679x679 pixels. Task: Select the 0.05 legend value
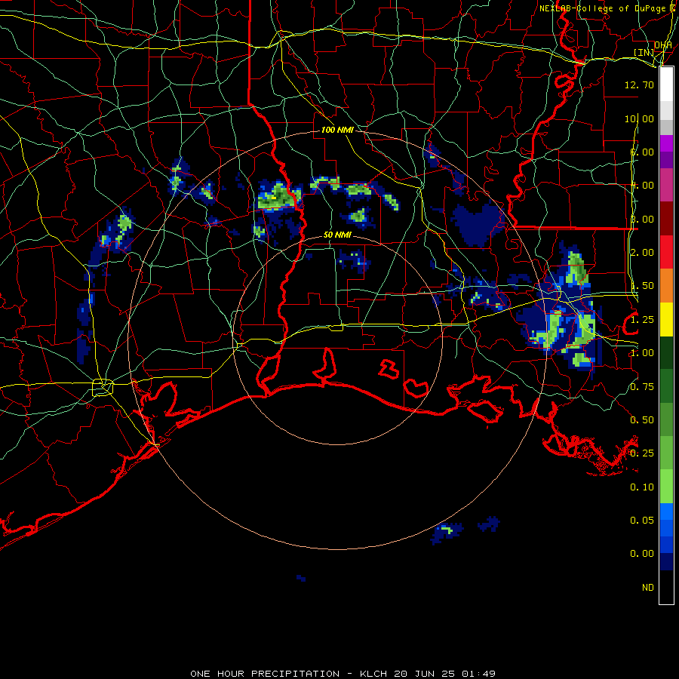642,521
